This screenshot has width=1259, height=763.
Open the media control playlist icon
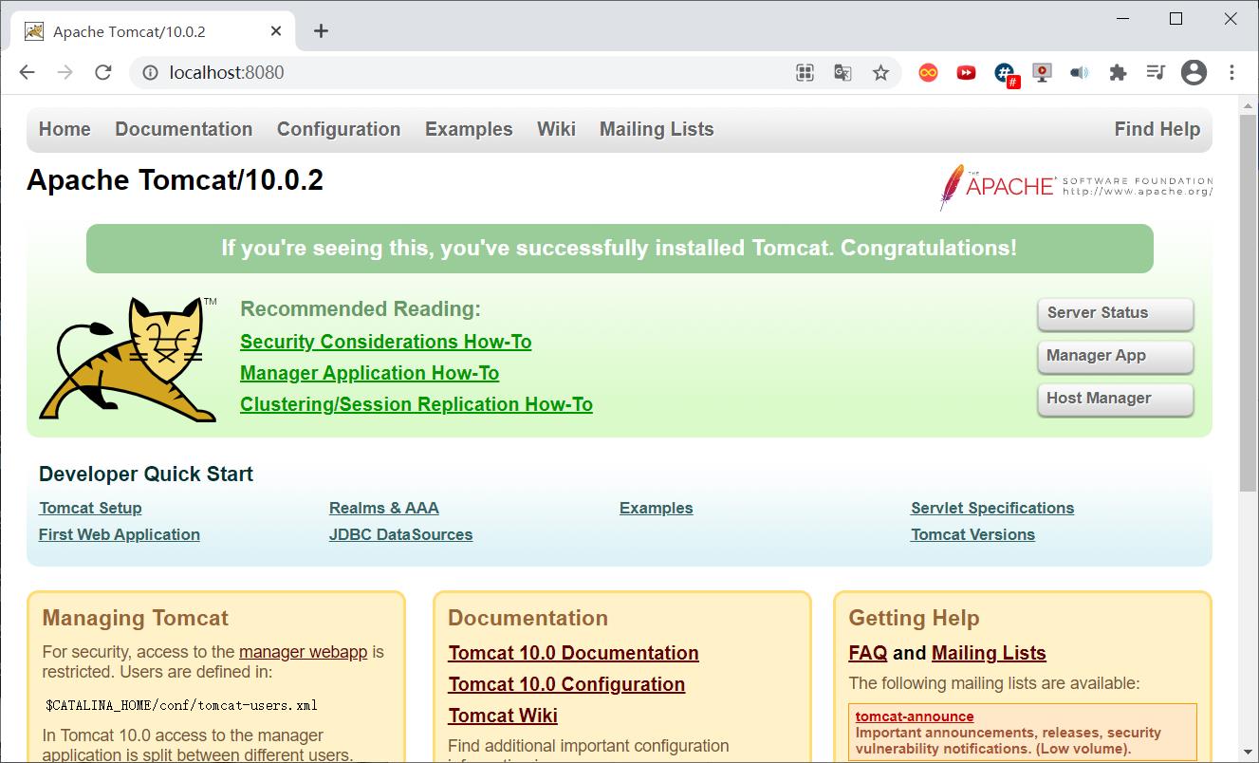pos(1156,72)
